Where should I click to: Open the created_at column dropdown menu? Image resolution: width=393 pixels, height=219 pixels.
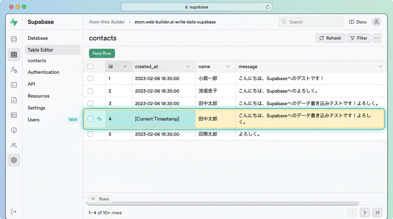(x=188, y=66)
